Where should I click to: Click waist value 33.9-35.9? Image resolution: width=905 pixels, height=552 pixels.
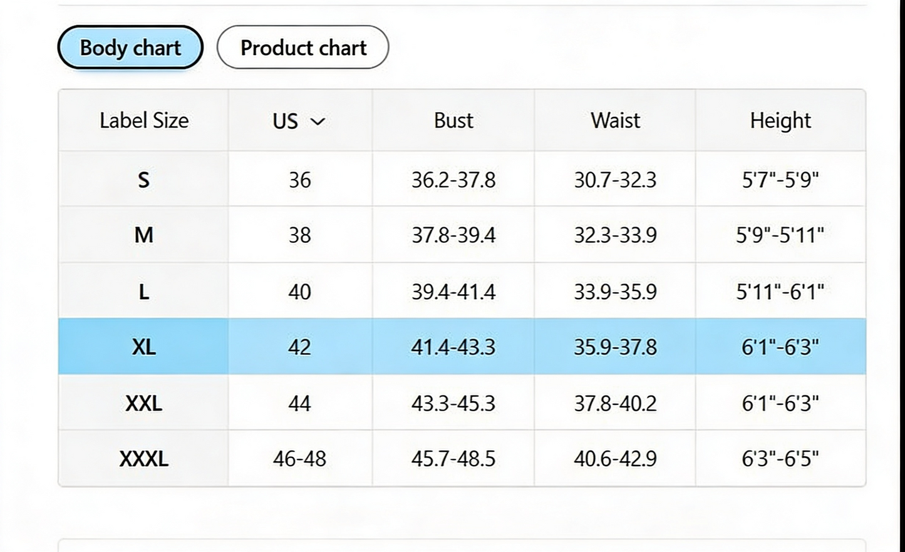[615, 291]
